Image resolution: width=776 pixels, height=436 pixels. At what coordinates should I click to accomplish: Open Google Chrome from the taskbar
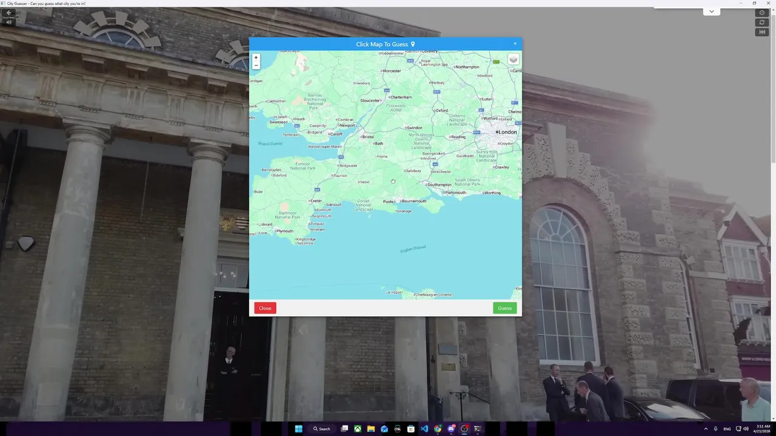[x=438, y=429]
